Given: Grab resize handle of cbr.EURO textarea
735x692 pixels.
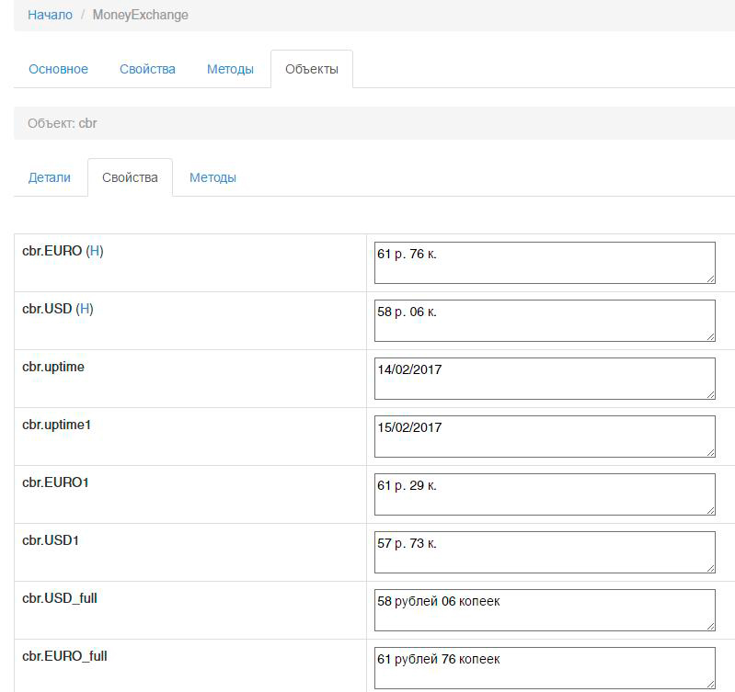Looking at the screenshot, I should click(x=709, y=278).
